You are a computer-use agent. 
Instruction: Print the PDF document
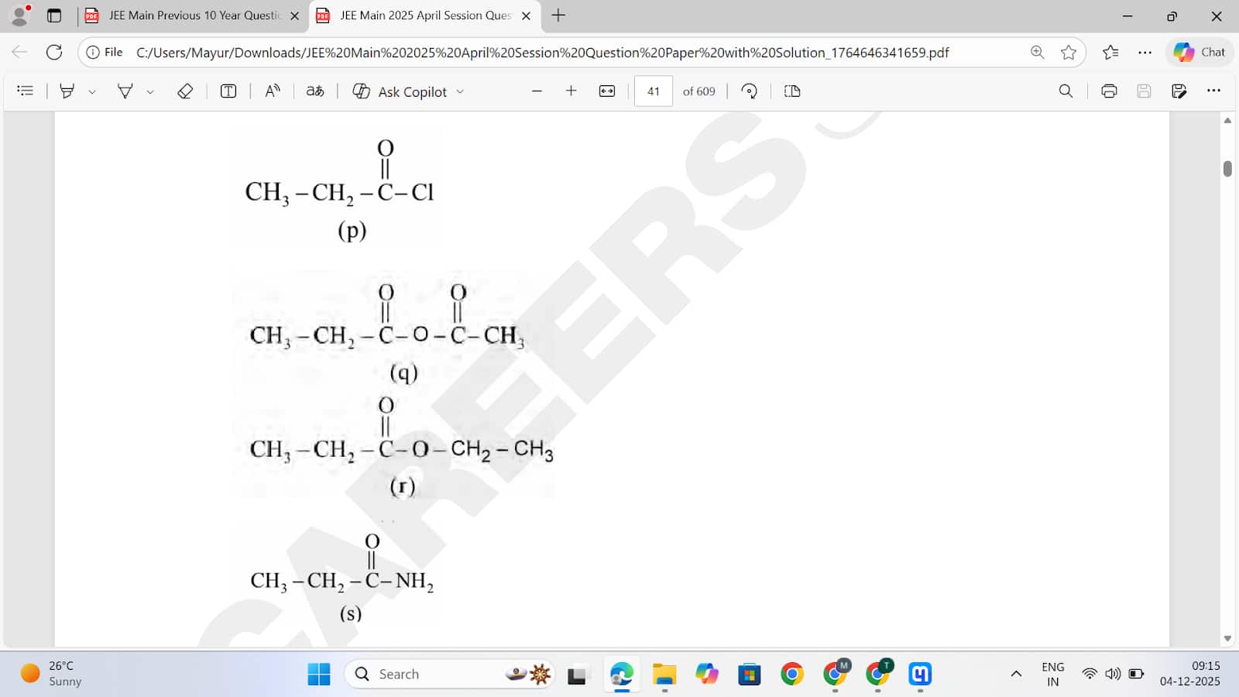(1109, 91)
